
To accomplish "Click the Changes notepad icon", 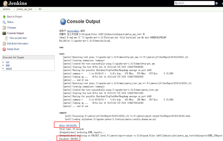I will (x=4, y=28).
